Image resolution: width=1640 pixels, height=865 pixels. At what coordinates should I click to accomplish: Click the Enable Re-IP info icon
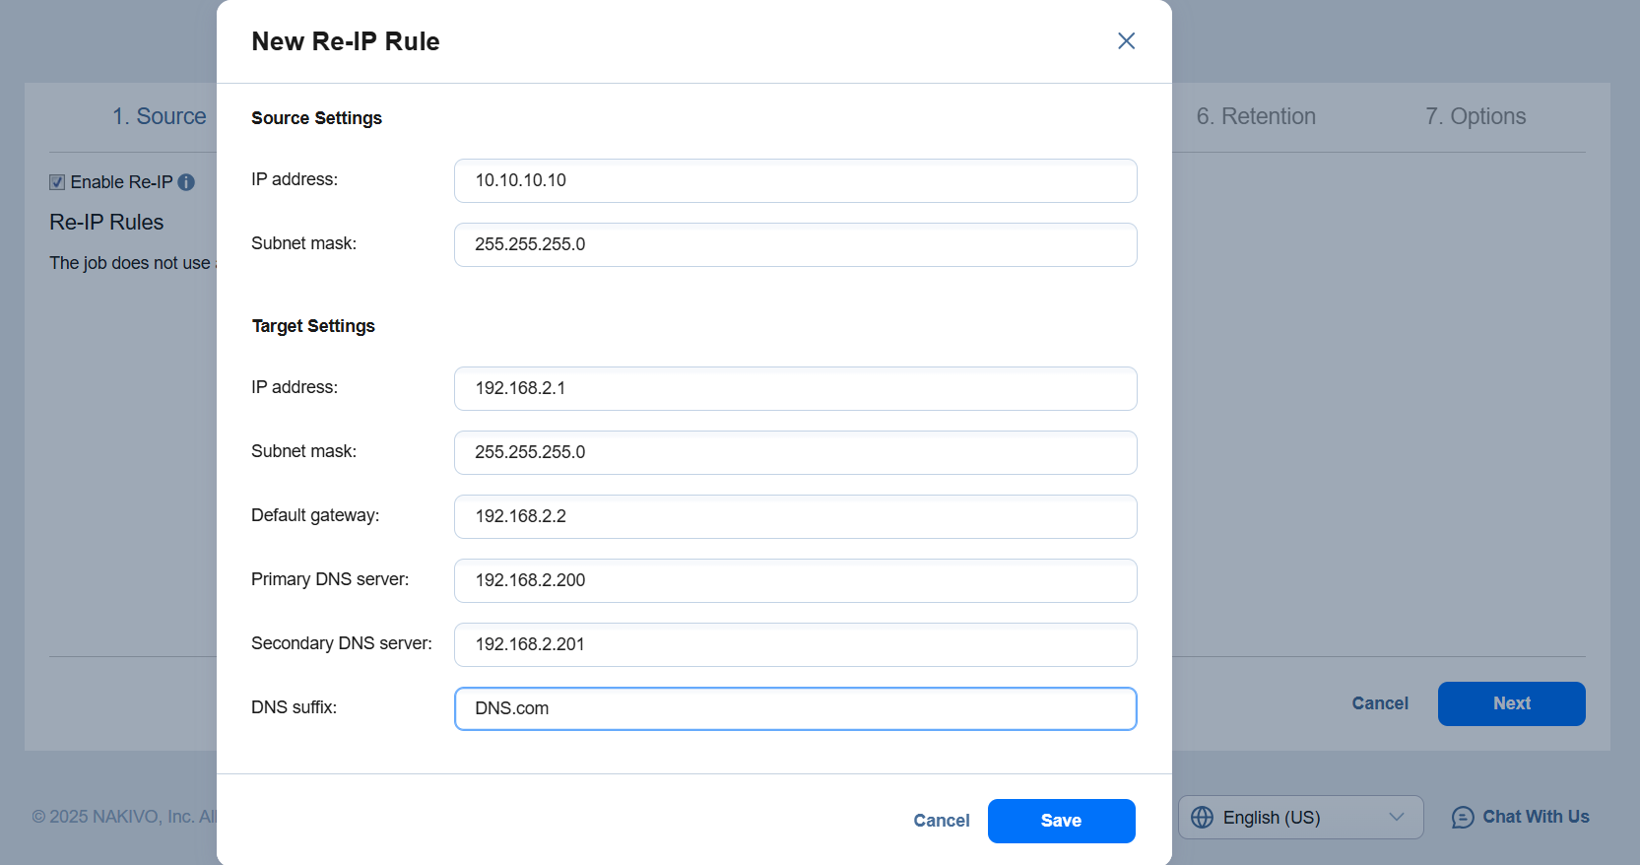(x=186, y=182)
